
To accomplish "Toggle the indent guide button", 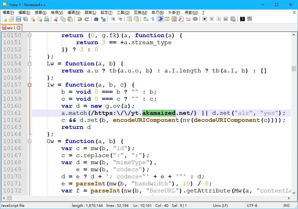I will (x=160, y=19).
